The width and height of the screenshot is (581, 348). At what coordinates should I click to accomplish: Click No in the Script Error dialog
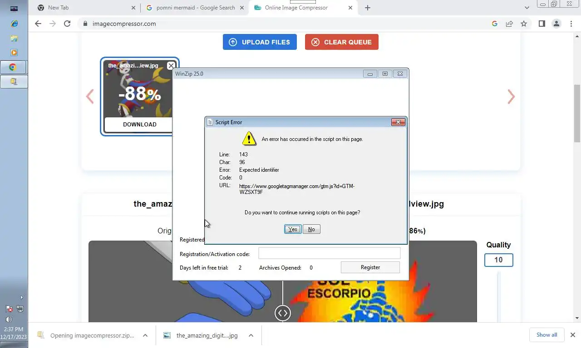[311, 229]
